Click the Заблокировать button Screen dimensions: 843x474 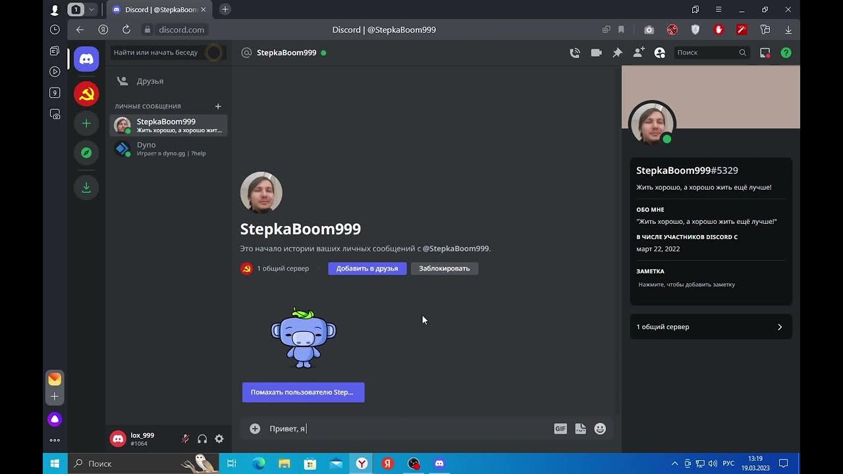[445, 269]
